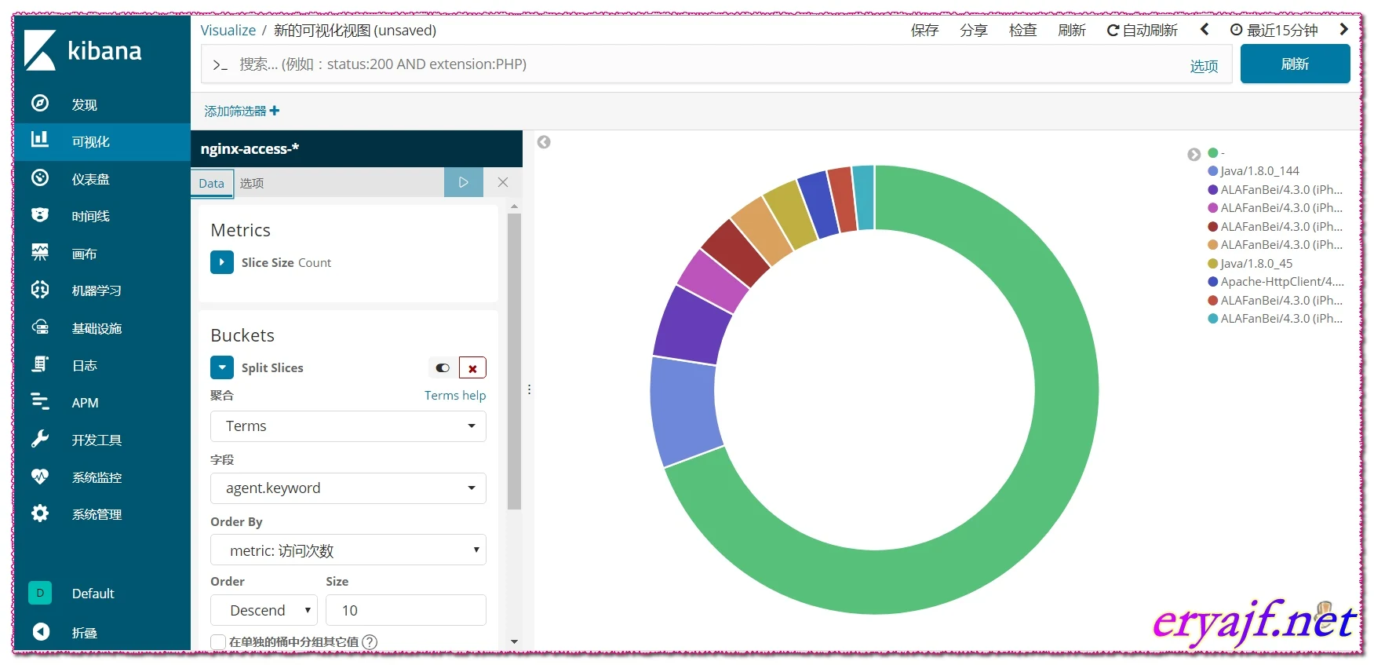Click the Default space avatar
The image size is (1374, 665).
(x=40, y=593)
